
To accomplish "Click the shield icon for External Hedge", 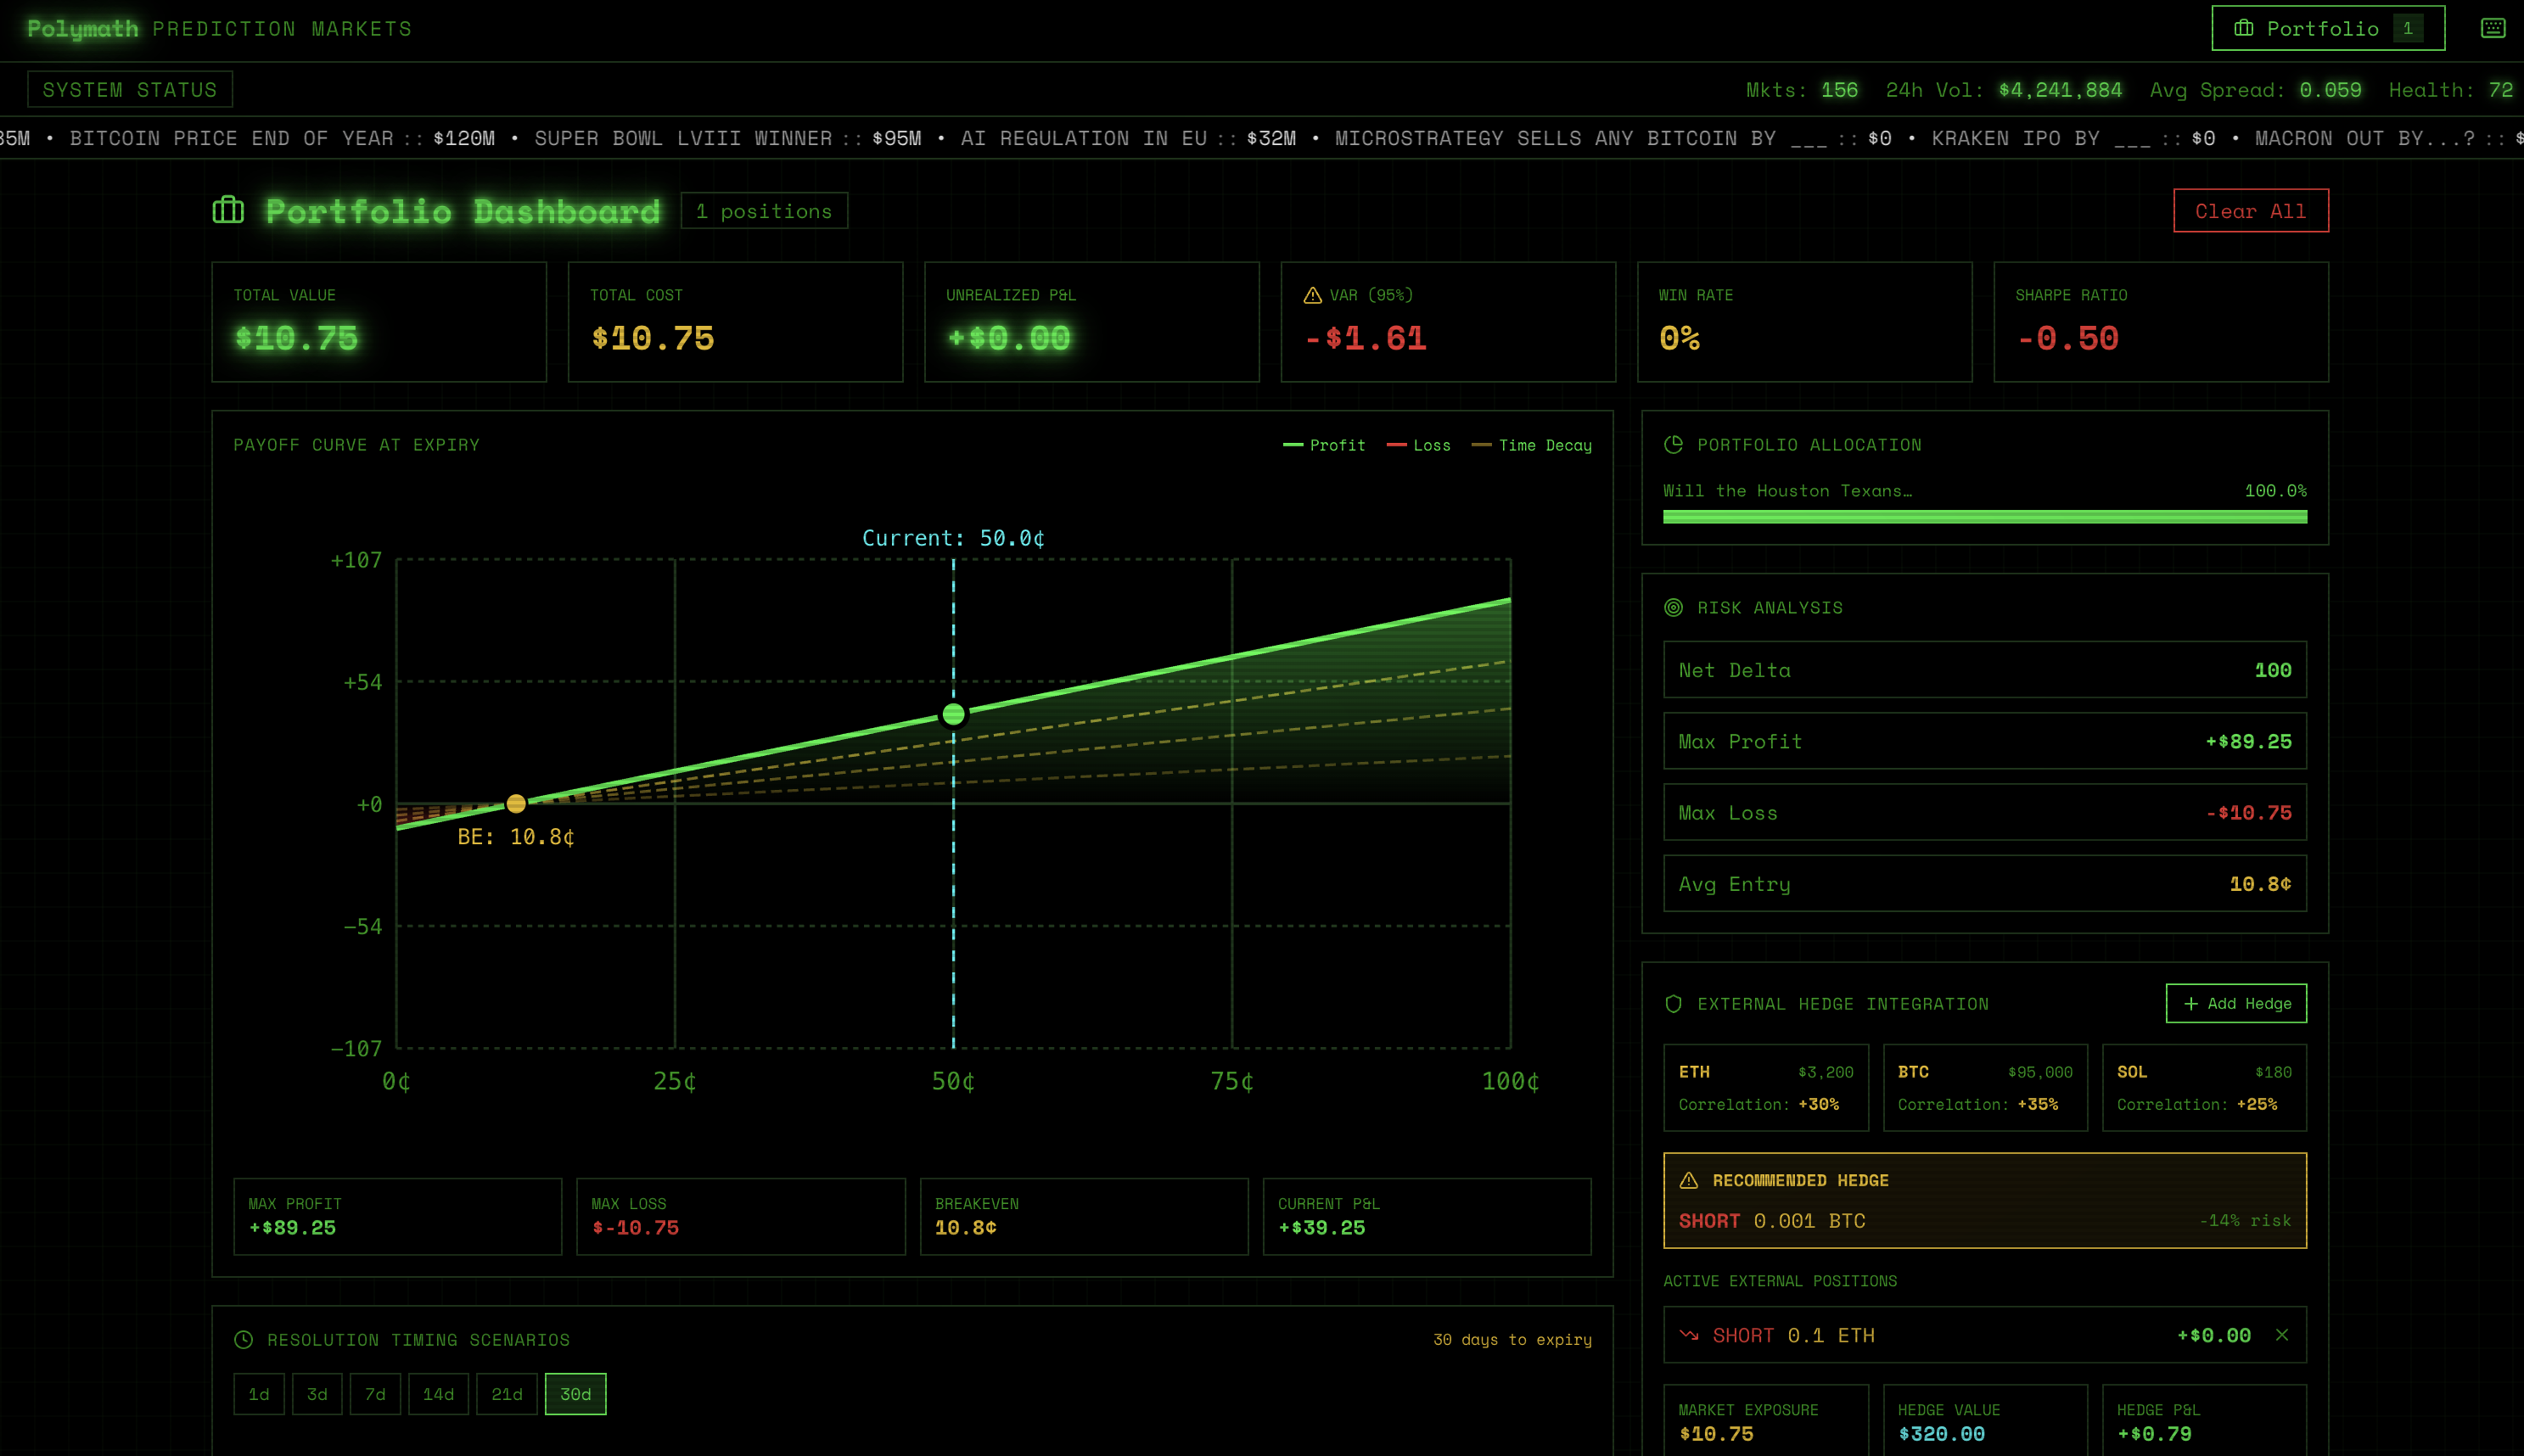I will click(x=1673, y=1004).
